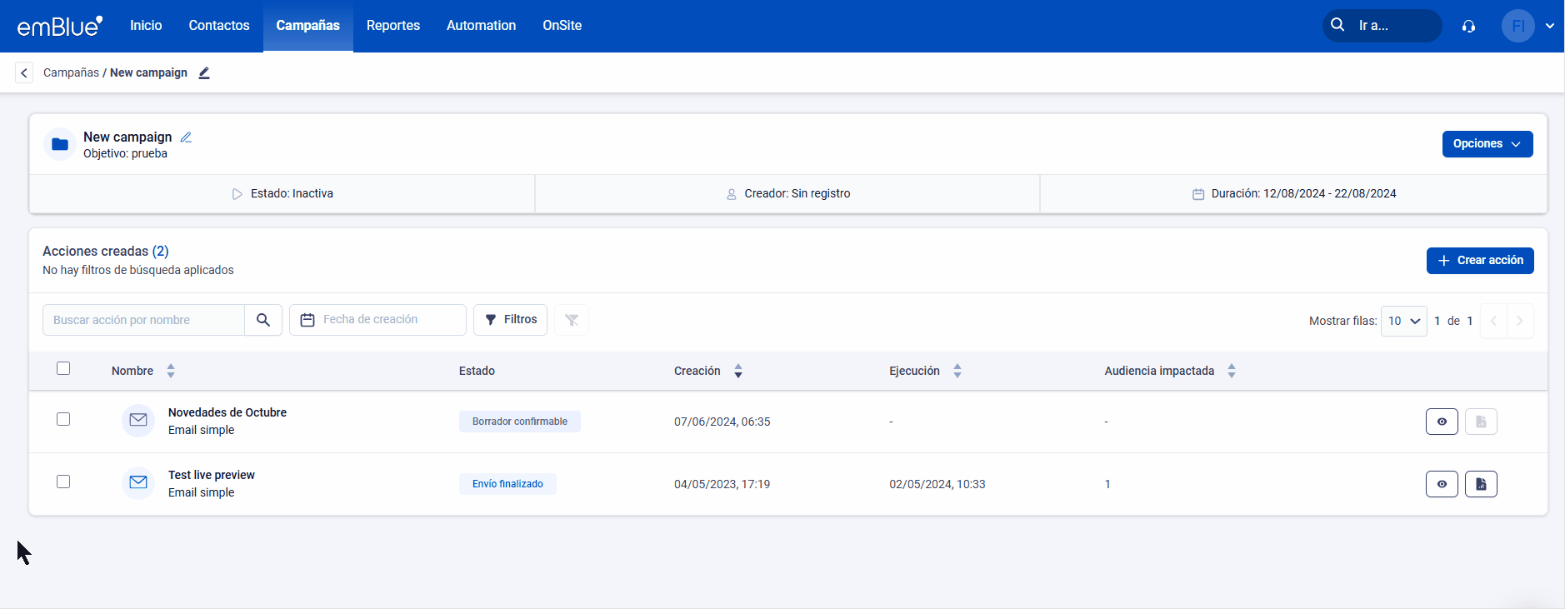Go to previous page arrow

pyautogui.click(x=1493, y=321)
